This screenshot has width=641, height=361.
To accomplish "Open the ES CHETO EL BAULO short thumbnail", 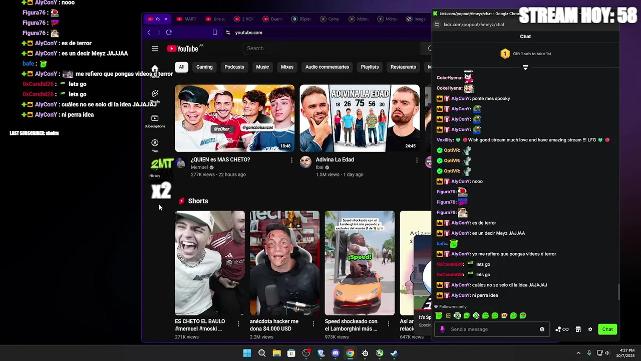I will (210, 263).
